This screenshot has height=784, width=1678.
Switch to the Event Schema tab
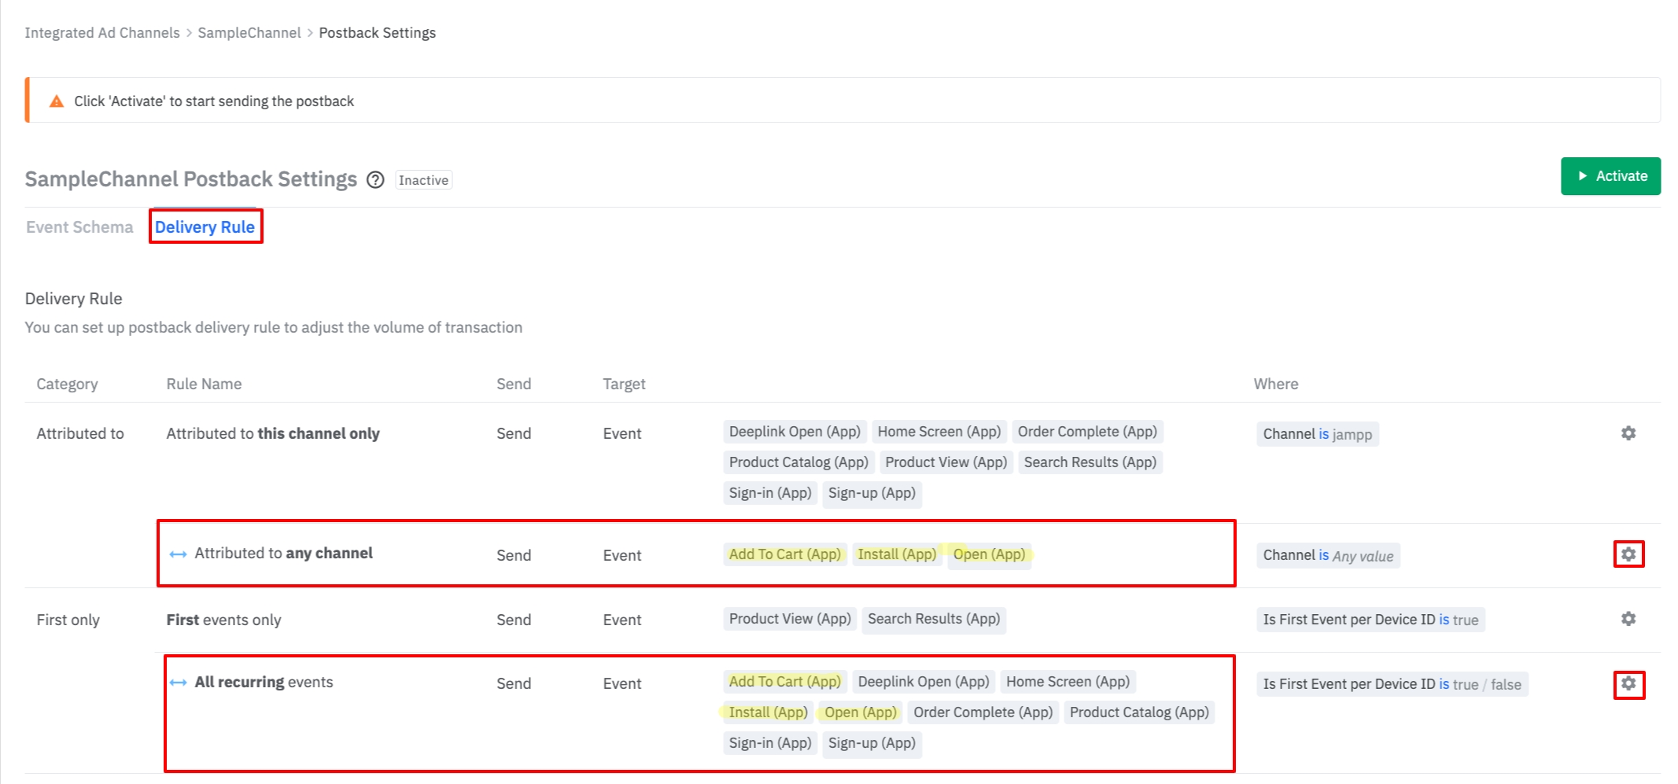tap(79, 227)
